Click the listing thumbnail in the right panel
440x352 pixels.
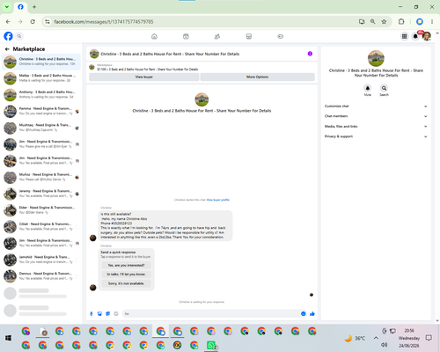click(376, 58)
